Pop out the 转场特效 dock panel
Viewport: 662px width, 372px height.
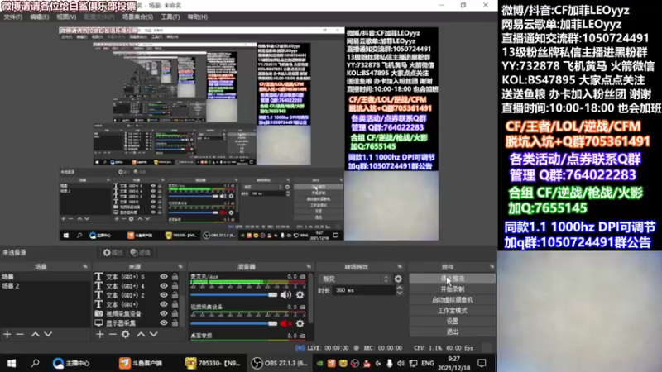click(x=400, y=266)
